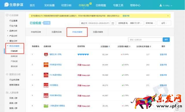Click the user profile icon in header

pos(161,5)
